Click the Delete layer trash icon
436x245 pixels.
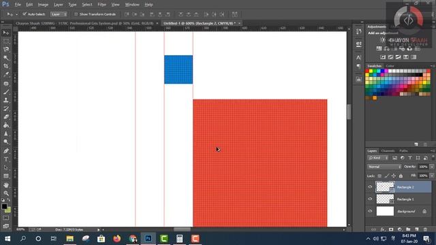pyautogui.click(x=425, y=229)
